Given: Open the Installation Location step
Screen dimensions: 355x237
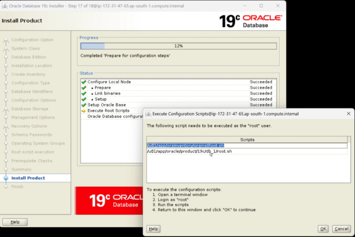Looking at the screenshot, I should pos(32,66).
